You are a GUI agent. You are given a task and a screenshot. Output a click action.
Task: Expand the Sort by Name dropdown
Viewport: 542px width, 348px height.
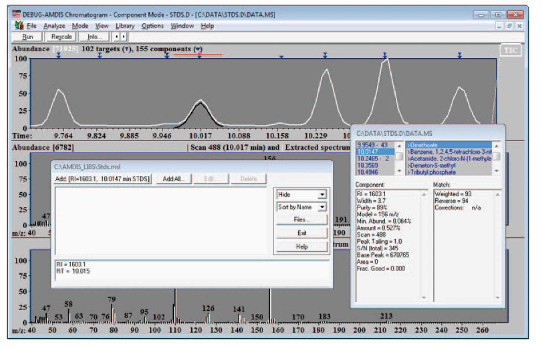(x=322, y=207)
